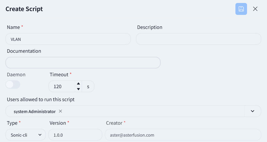Click the Daemon label text
Image resolution: width=267 pixels, height=142 pixels.
click(x=16, y=75)
